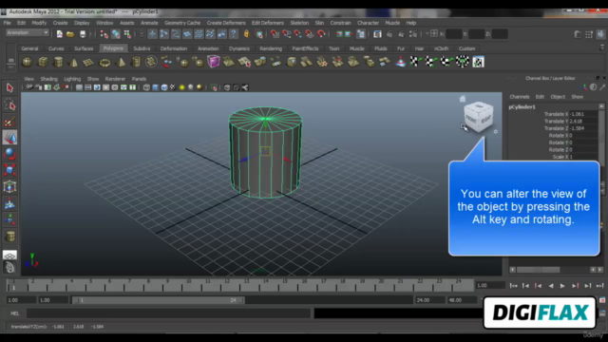Create a polygon pipe from shelf

click(136, 62)
